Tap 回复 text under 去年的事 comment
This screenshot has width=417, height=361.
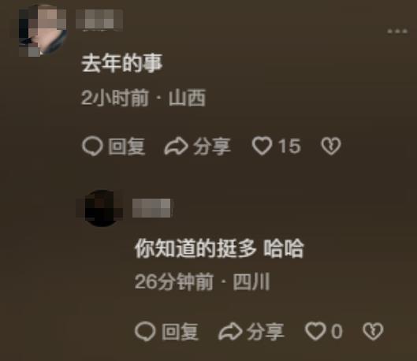pyautogui.click(x=127, y=147)
